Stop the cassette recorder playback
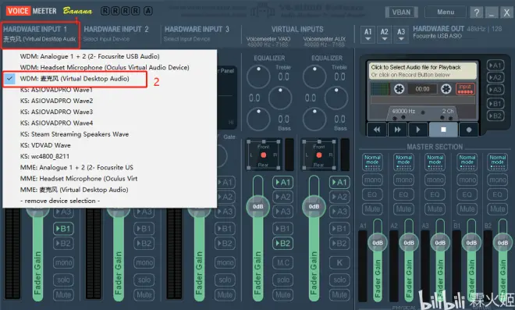 click(443, 130)
